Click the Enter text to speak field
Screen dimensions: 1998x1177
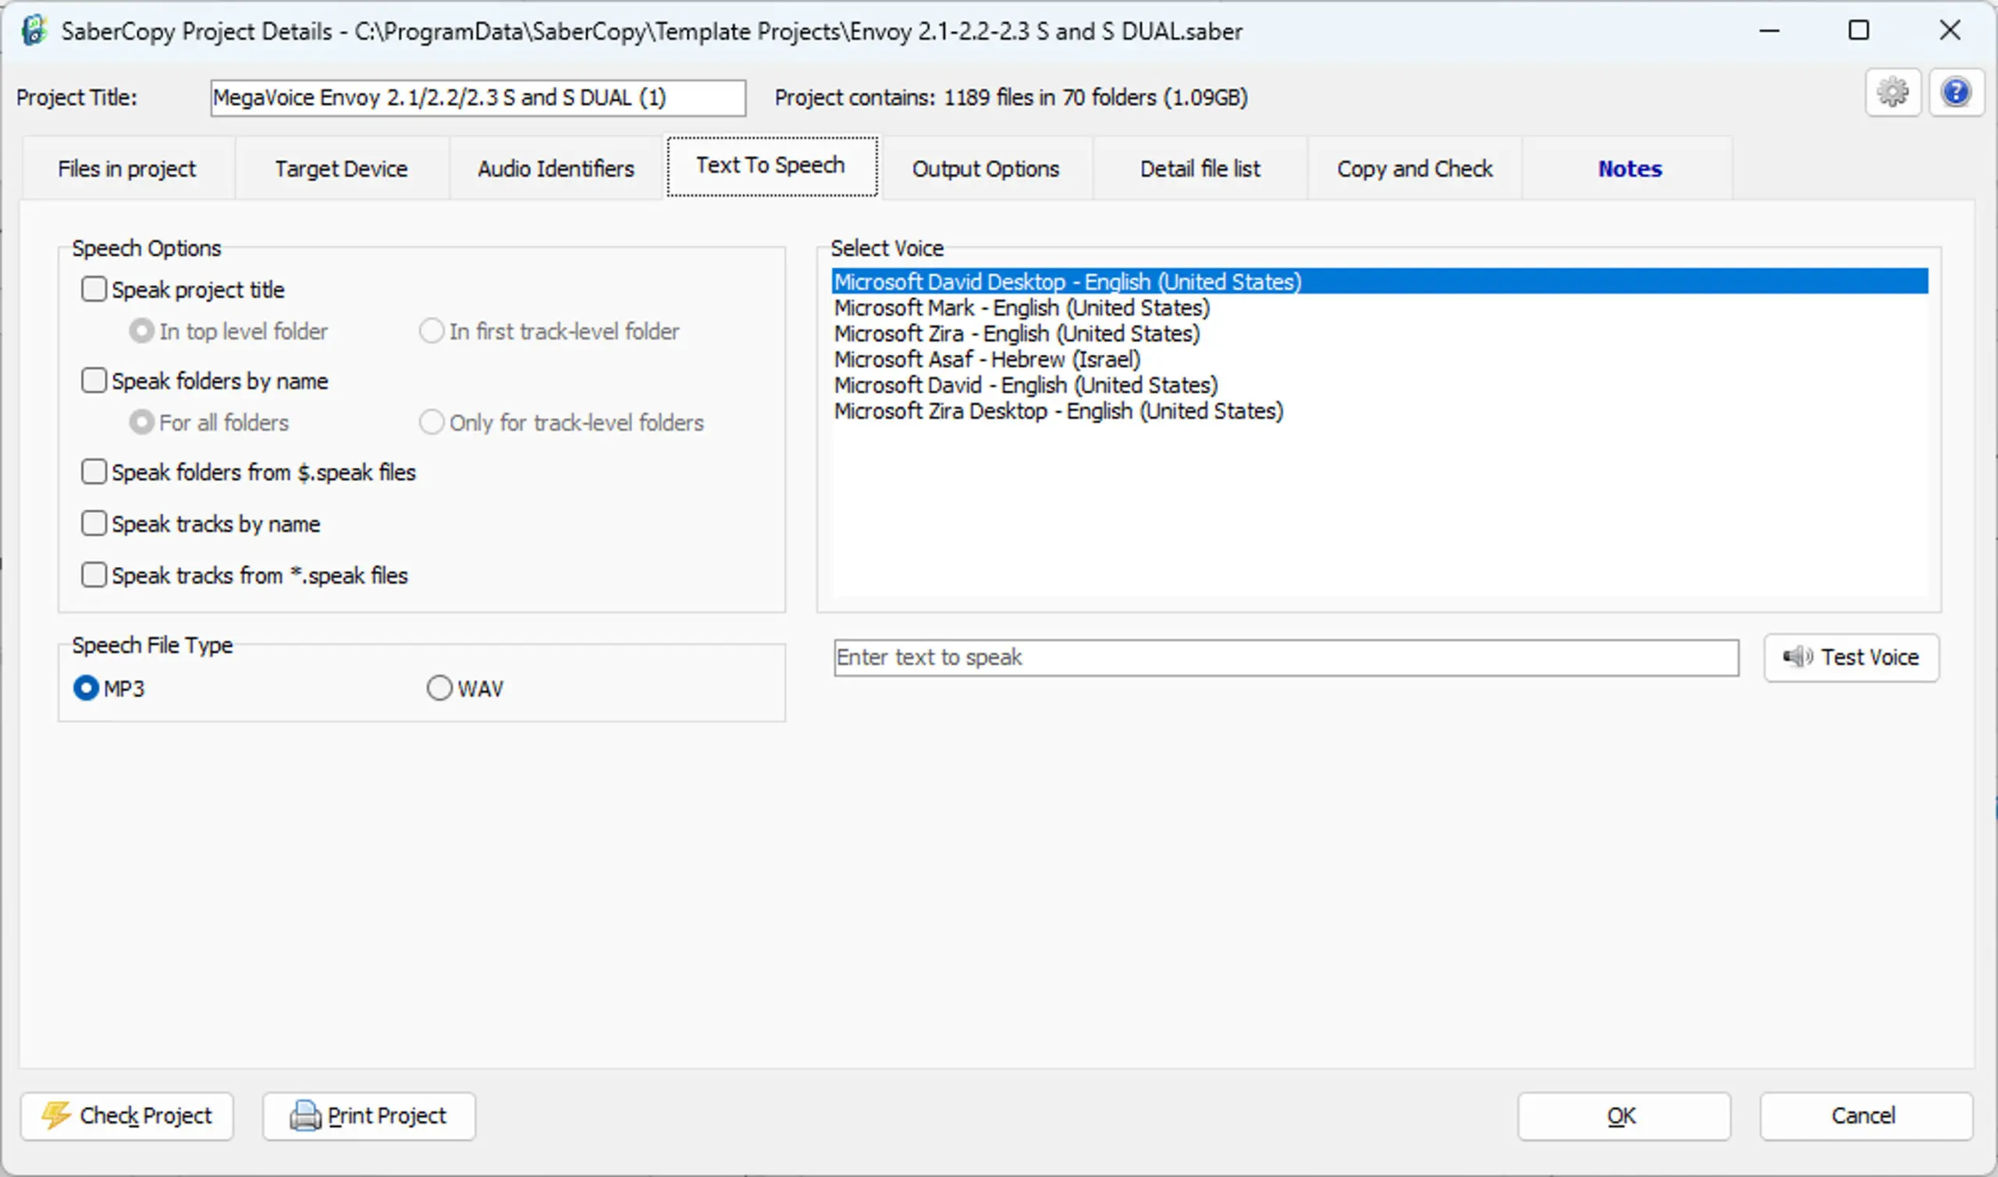pos(1285,658)
